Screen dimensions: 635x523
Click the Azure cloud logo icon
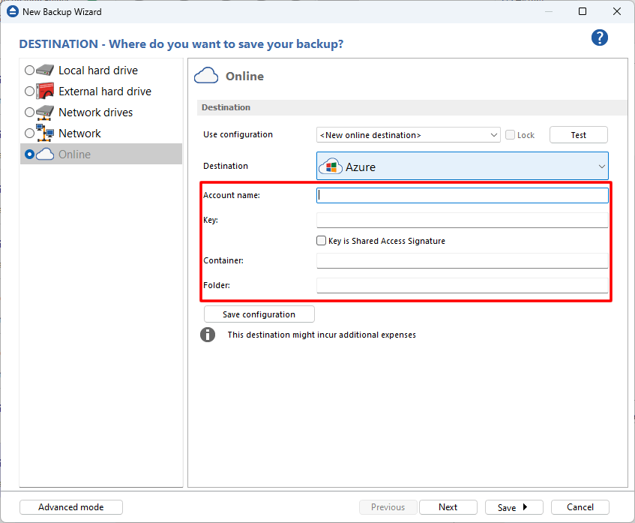point(331,167)
